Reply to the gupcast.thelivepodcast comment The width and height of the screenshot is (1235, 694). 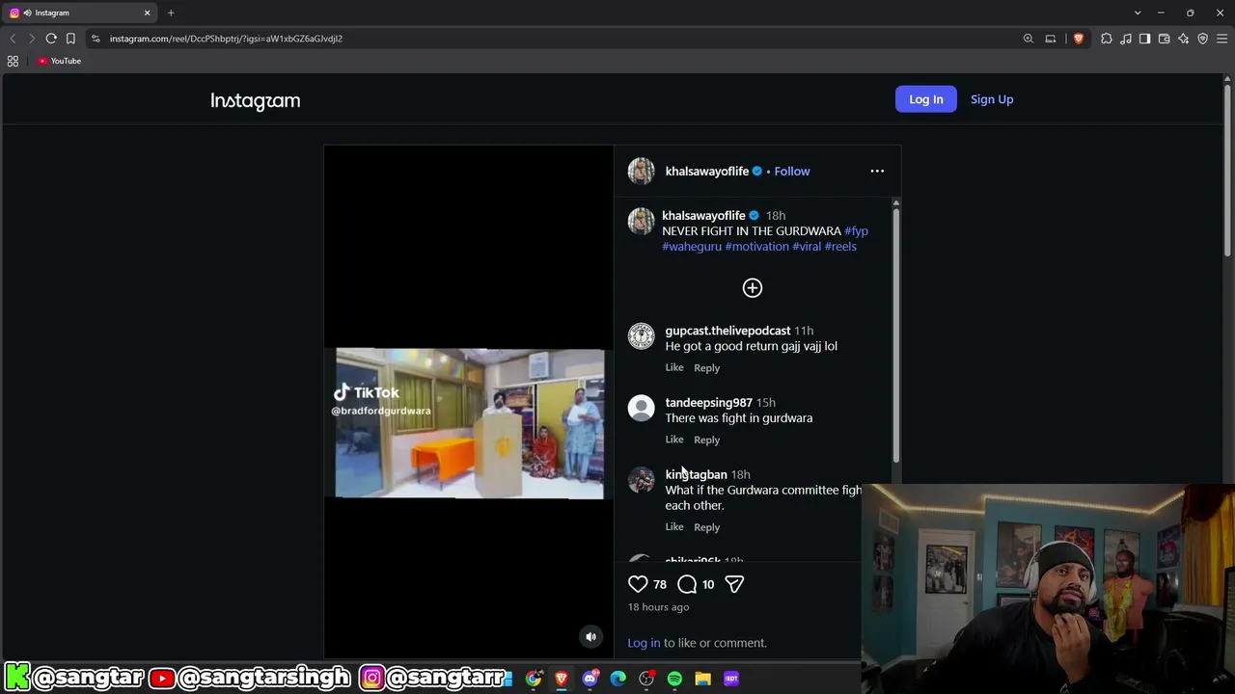(x=706, y=367)
